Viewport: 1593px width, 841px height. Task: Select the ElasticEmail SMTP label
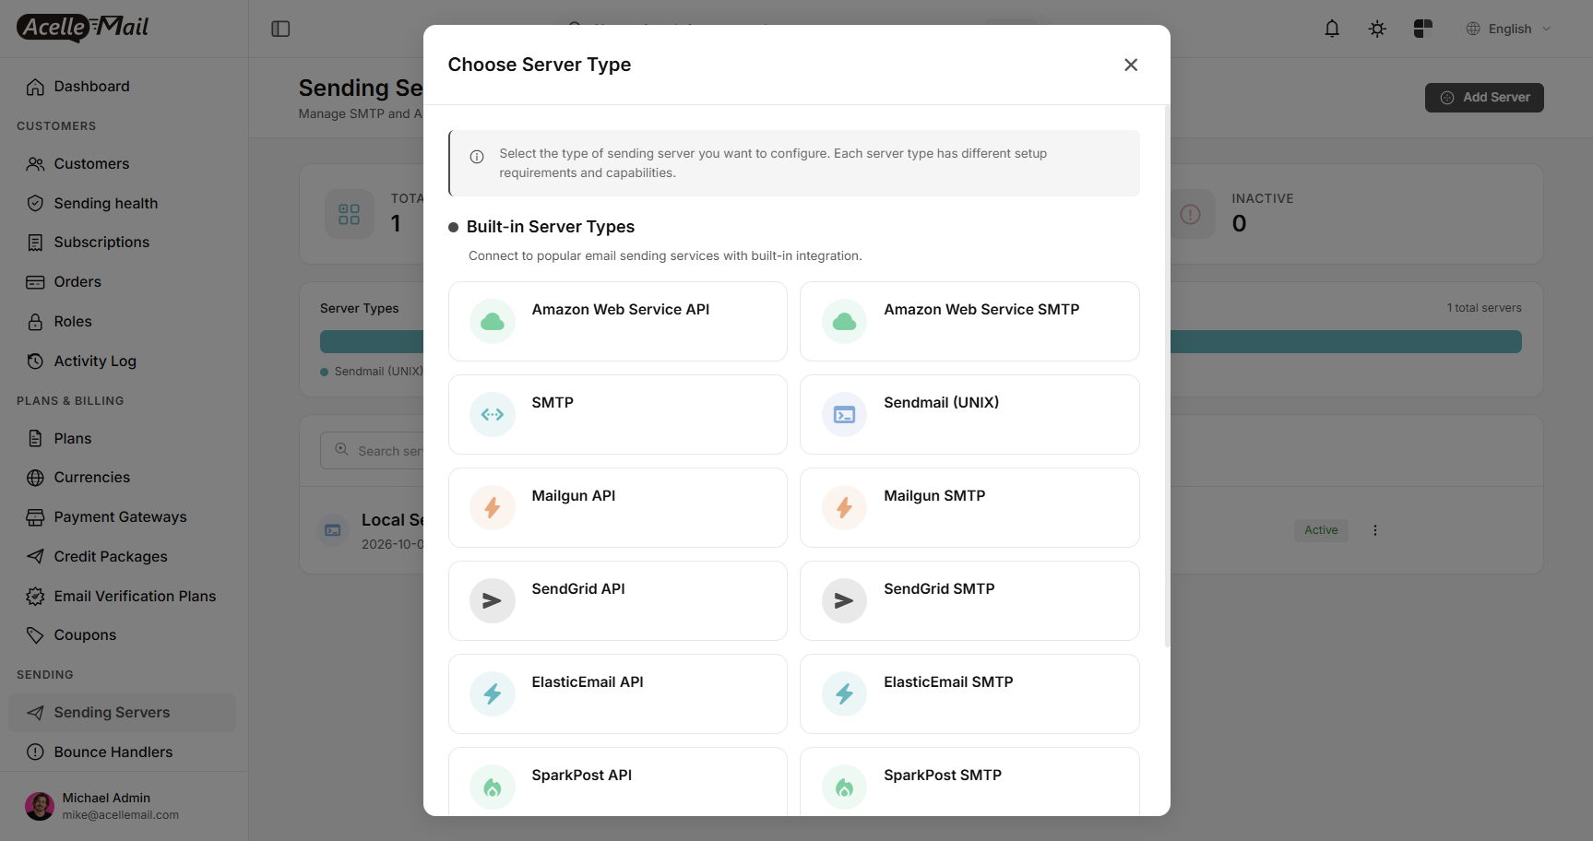(x=948, y=682)
